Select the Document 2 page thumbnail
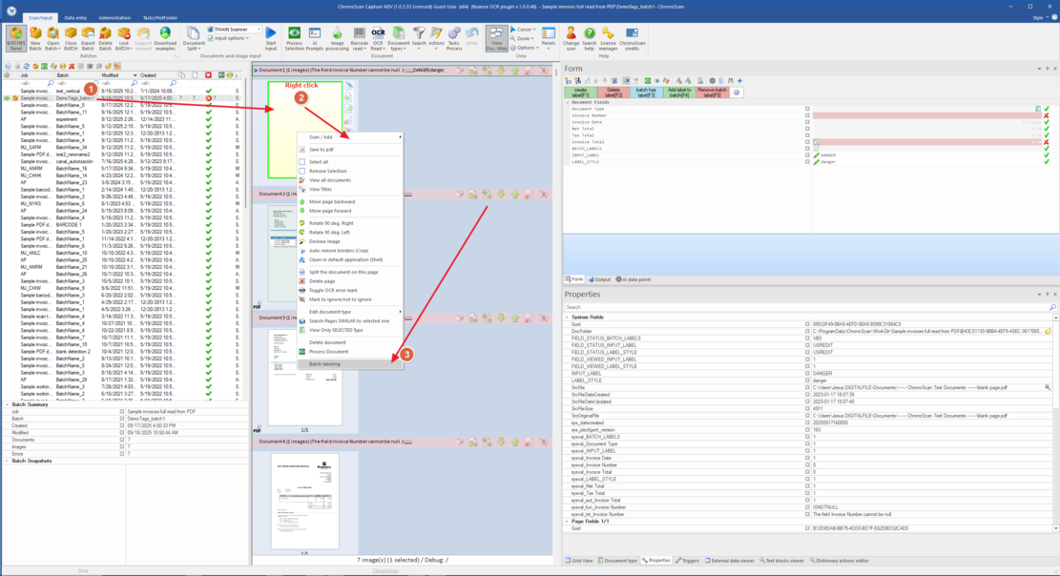The image size is (1060, 576). point(282,253)
